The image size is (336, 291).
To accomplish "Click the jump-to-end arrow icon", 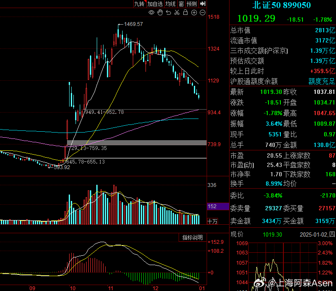I will (x=203, y=4).
